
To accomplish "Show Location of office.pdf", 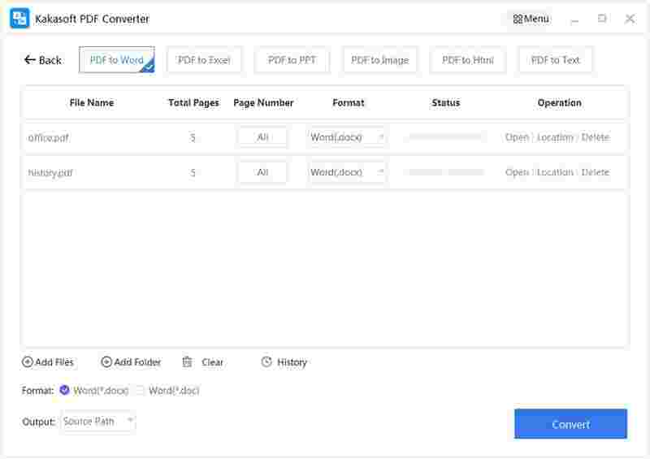I will 555,137.
